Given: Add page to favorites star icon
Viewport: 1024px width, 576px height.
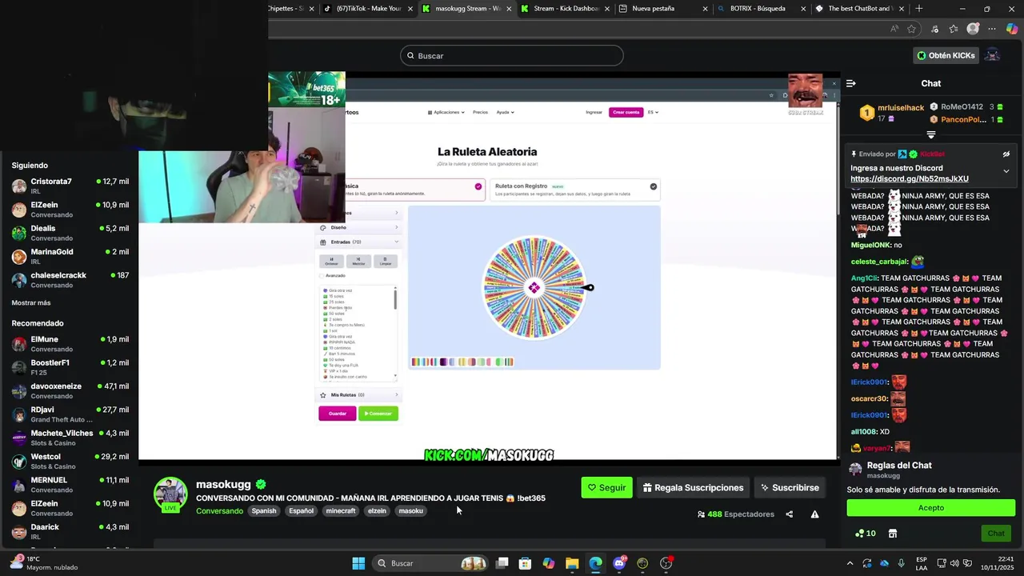Looking at the screenshot, I should pyautogui.click(x=911, y=29).
